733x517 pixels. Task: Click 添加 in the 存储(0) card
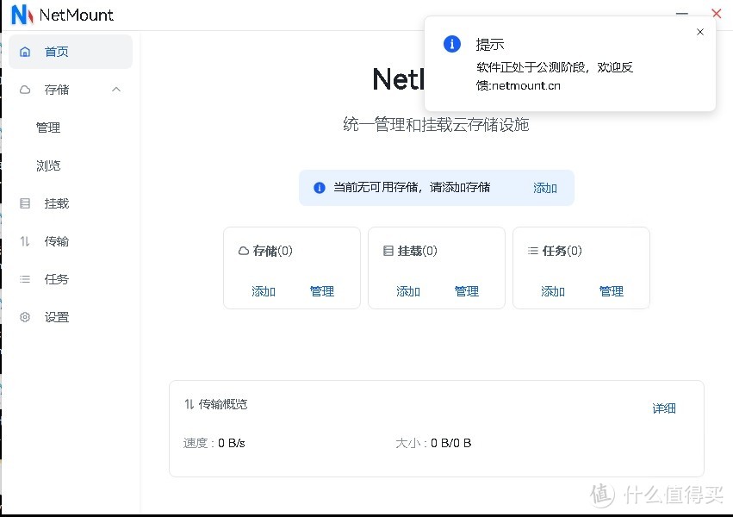pyautogui.click(x=263, y=291)
